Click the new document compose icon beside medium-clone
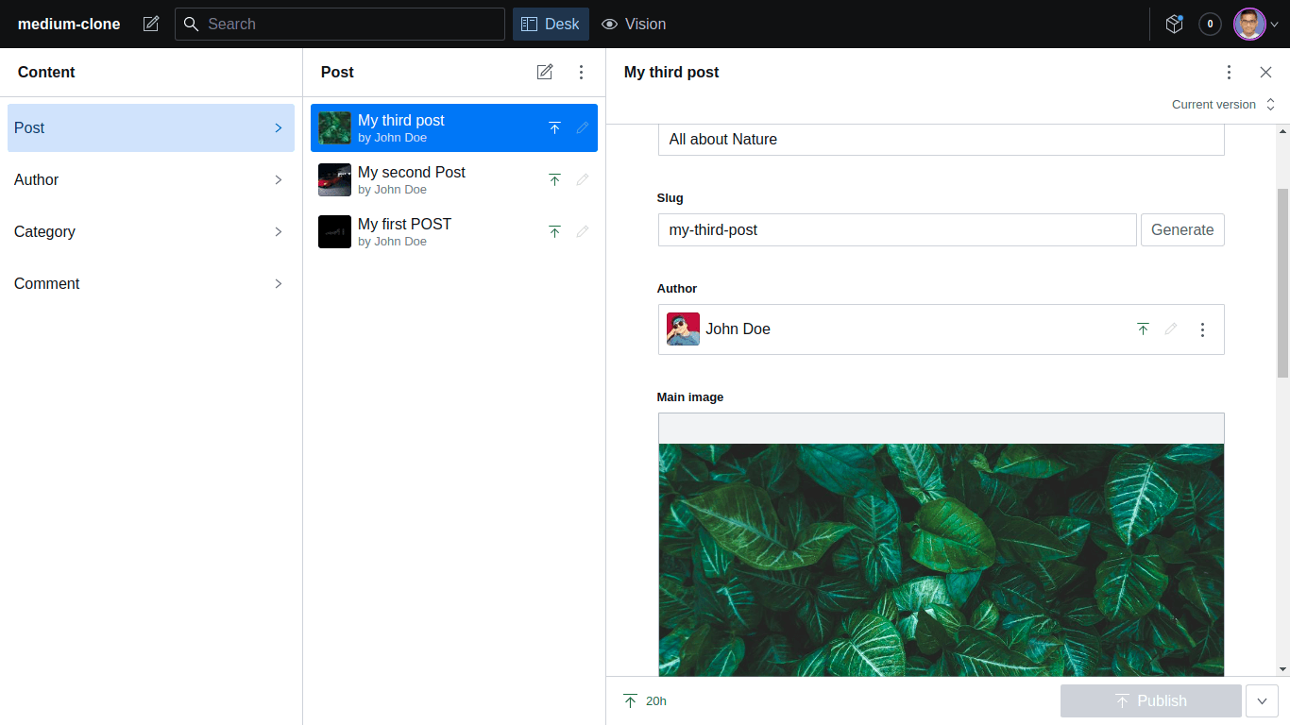This screenshot has height=725, width=1290. (151, 24)
